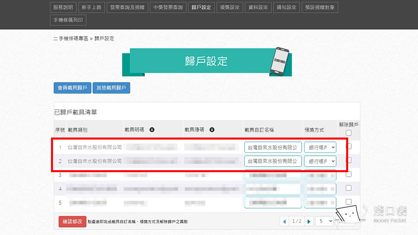This screenshot has height=235, width=418.
Task: Open 中獎發票查詢 menu item
Action: click(168, 7)
